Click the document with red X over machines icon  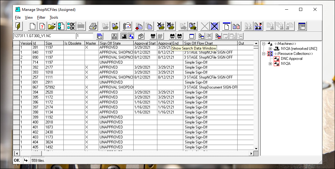click(258, 26)
